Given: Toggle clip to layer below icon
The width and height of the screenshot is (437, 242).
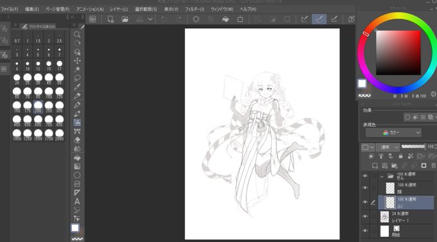Looking at the screenshot, I should click(371, 156).
